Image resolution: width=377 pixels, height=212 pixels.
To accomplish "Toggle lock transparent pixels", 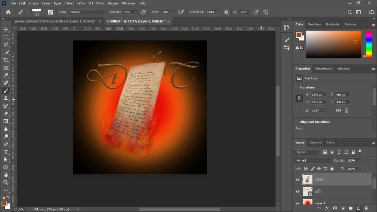I will click(306, 169).
